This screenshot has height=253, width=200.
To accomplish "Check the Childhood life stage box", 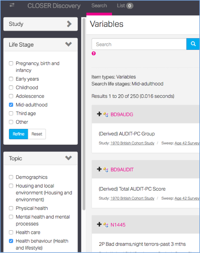I will point(11,87).
